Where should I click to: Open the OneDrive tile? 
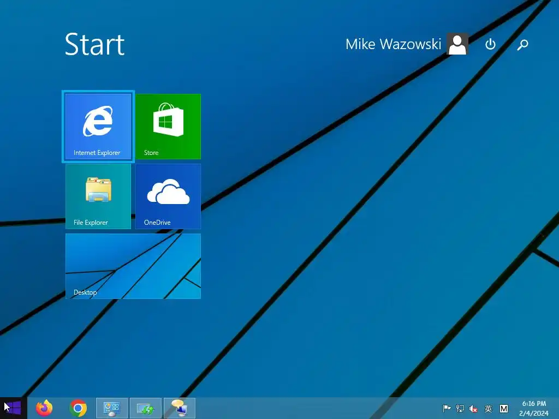tap(168, 196)
